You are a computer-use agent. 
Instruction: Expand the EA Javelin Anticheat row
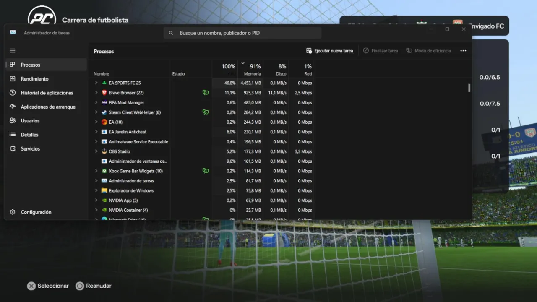pyautogui.click(x=96, y=132)
